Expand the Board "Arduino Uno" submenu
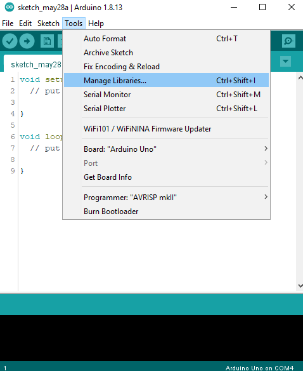 pos(166,149)
